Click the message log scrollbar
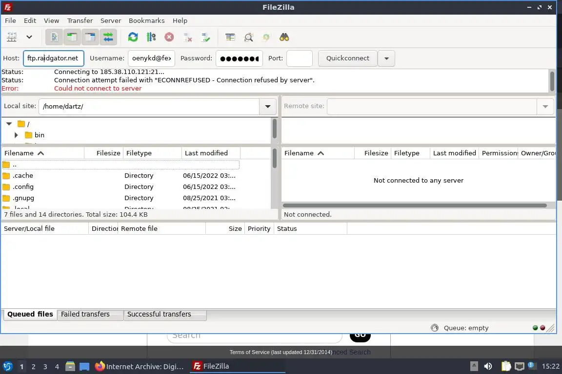The width and height of the screenshot is (562, 374). coord(552,81)
